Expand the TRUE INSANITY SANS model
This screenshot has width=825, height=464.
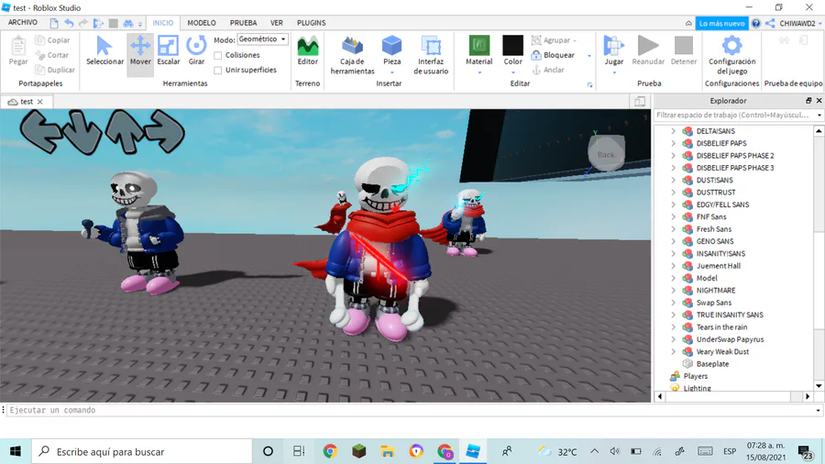[673, 315]
